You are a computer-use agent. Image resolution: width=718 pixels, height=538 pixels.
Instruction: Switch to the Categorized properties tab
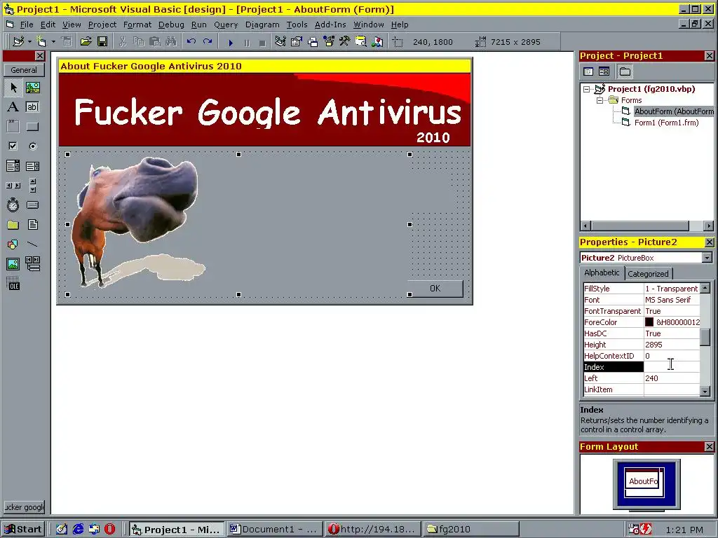pos(648,274)
